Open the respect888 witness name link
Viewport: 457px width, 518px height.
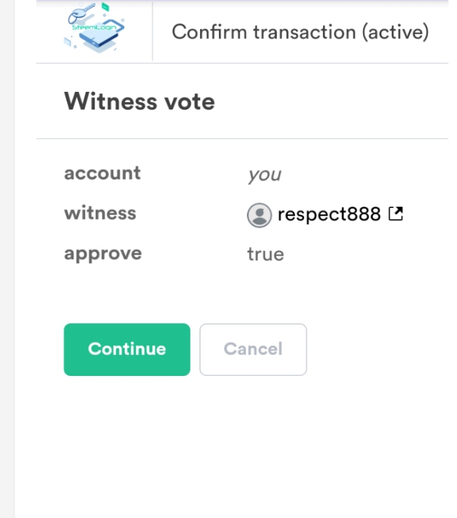(328, 215)
